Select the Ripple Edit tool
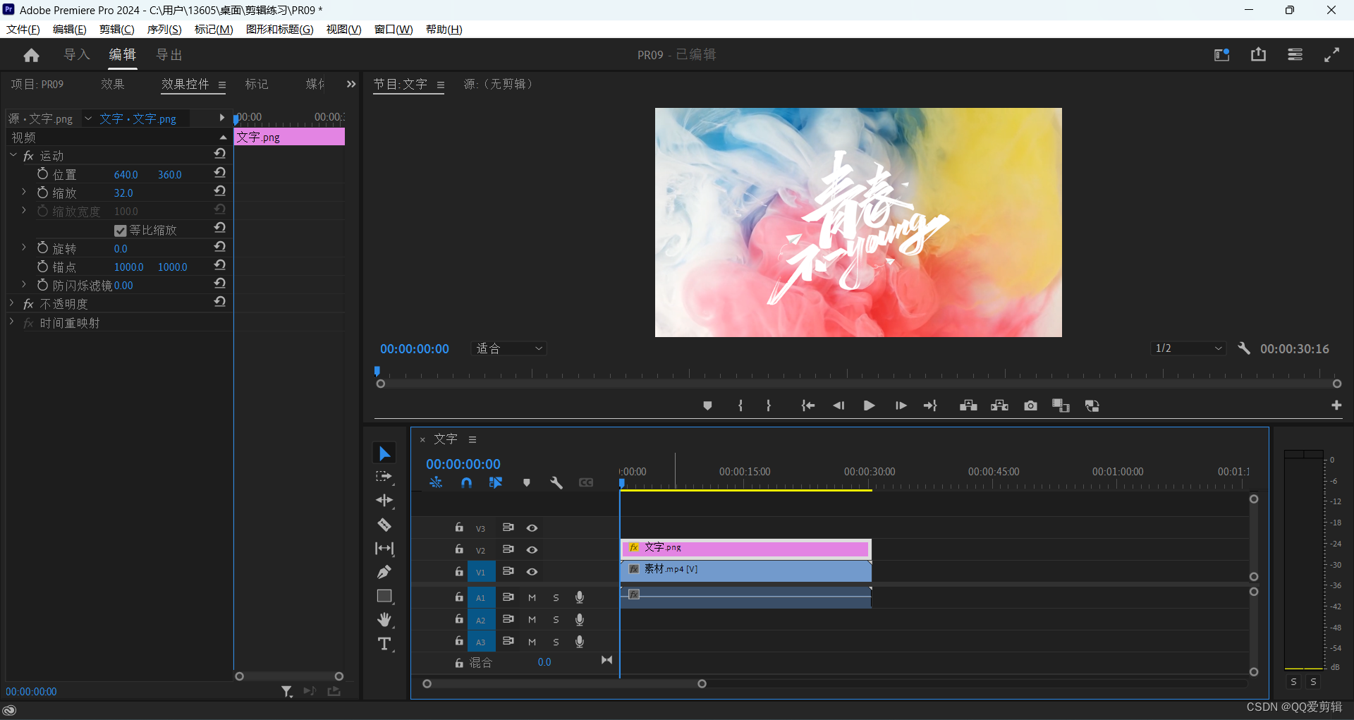The height and width of the screenshot is (720, 1354). (x=384, y=501)
